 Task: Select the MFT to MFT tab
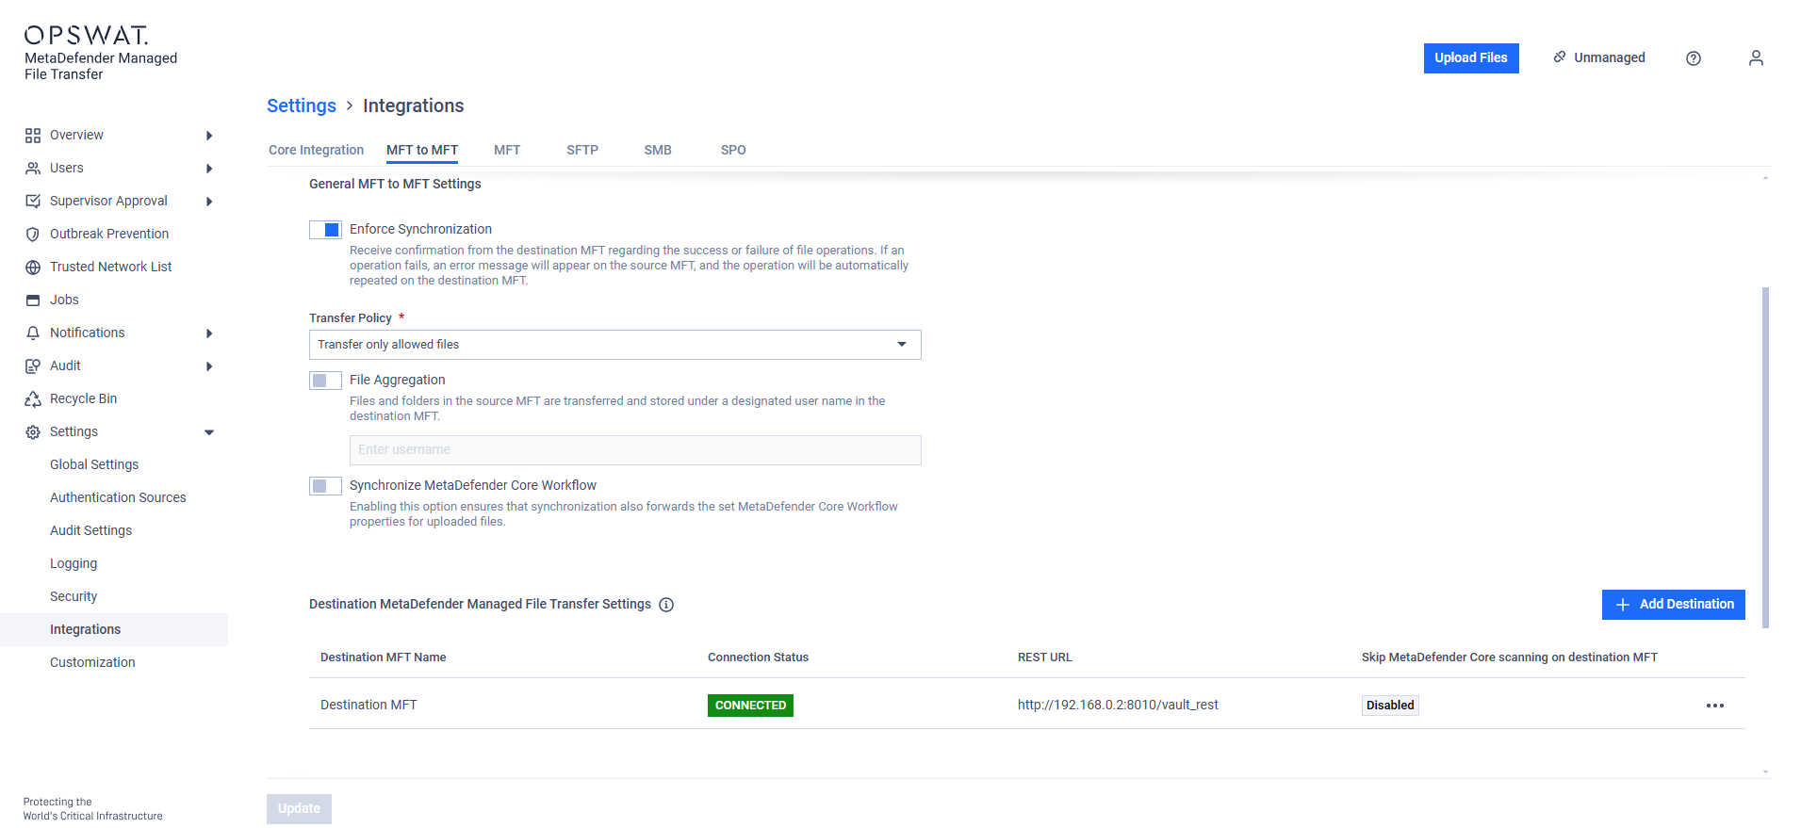click(x=422, y=150)
